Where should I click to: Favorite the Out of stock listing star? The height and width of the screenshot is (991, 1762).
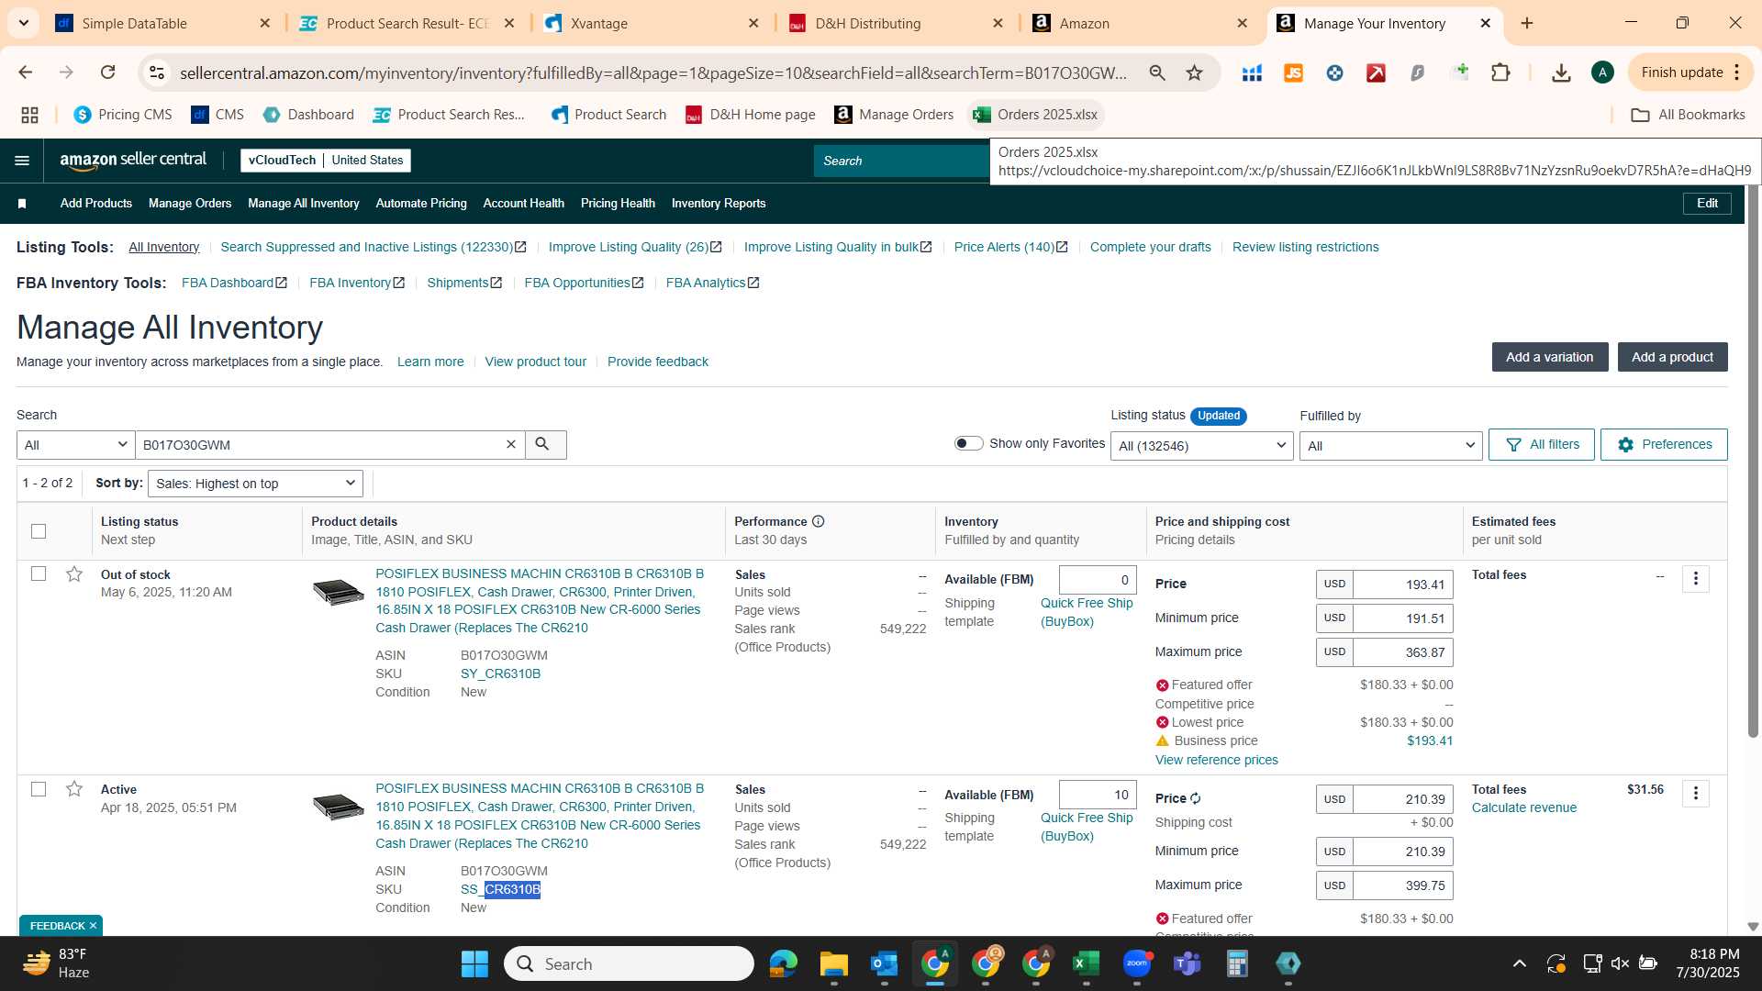pos(74,574)
